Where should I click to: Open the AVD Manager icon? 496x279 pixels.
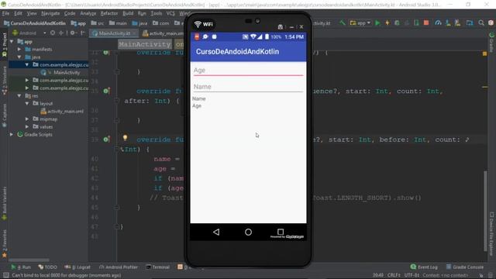(x=448, y=22)
